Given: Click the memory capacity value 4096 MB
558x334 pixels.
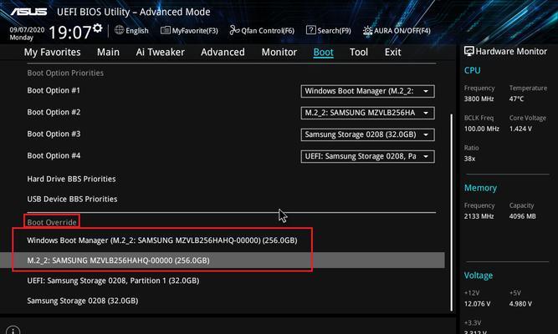Looking at the screenshot, I should click(522, 216).
